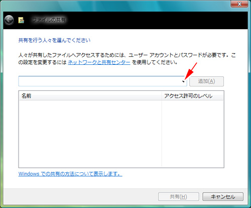Screen dimensions: 251x208
Task: Click the ファイルの共有 title text
Action: [49, 20]
